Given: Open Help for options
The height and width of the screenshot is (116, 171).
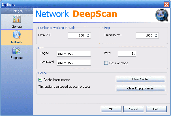Looking at the screenshot, I should pyautogui.click(x=156, y=109).
